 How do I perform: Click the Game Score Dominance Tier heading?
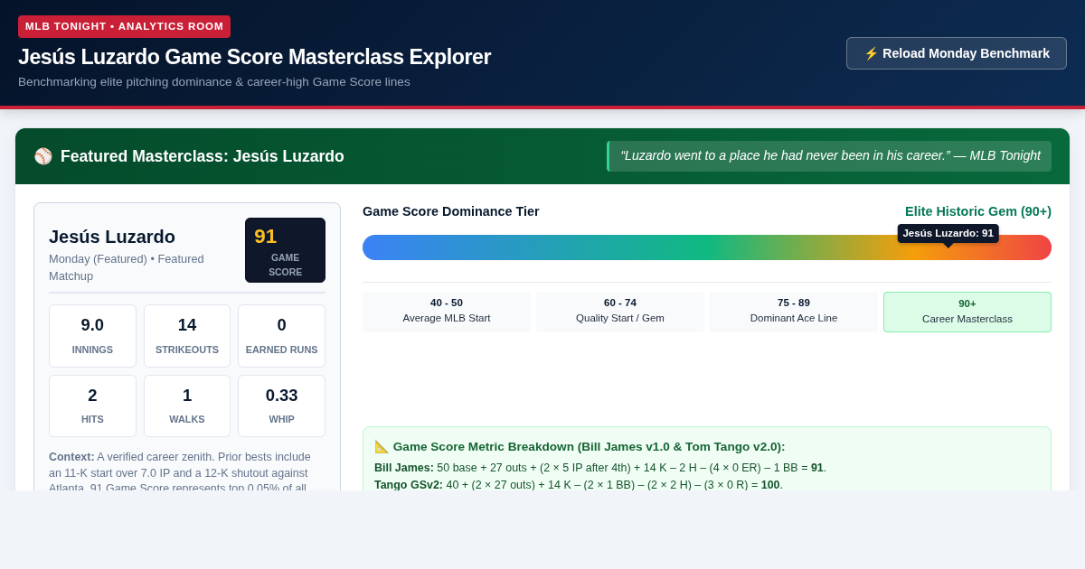[x=451, y=211]
